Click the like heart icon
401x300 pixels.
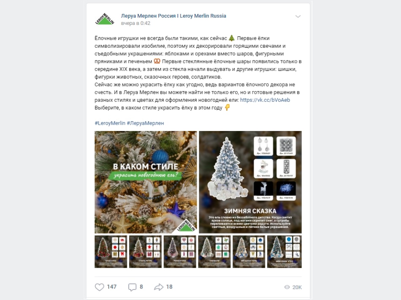[x=100, y=287]
